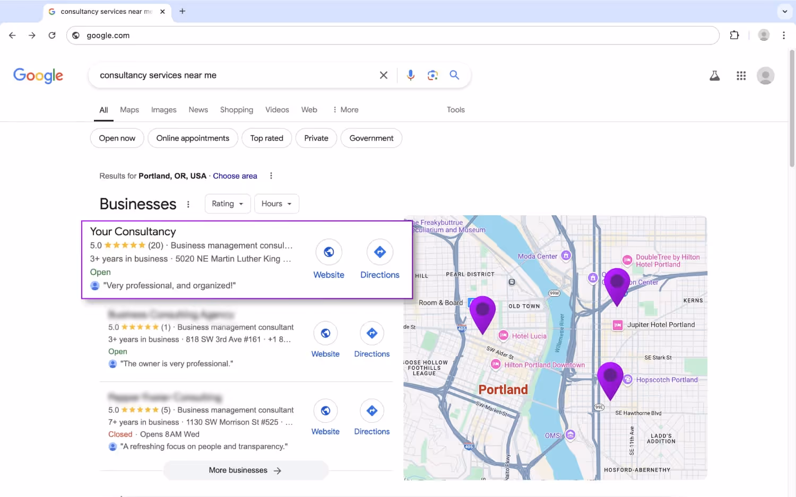Switch to the News tab

pos(198,110)
